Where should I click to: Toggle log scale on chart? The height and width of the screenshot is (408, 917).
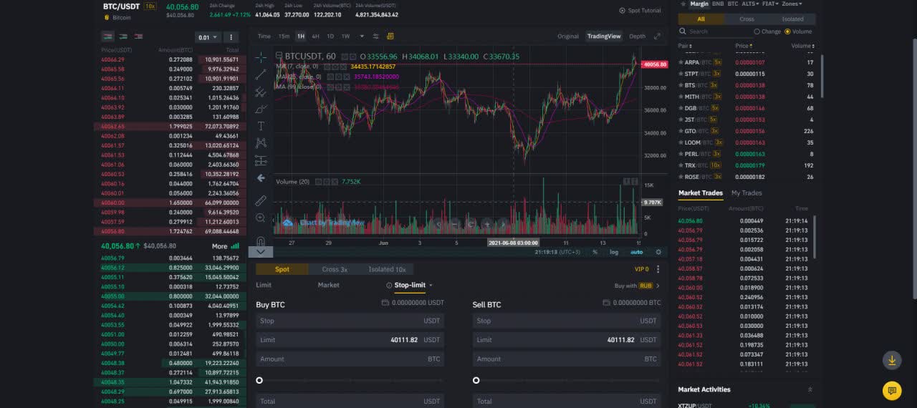614,252
